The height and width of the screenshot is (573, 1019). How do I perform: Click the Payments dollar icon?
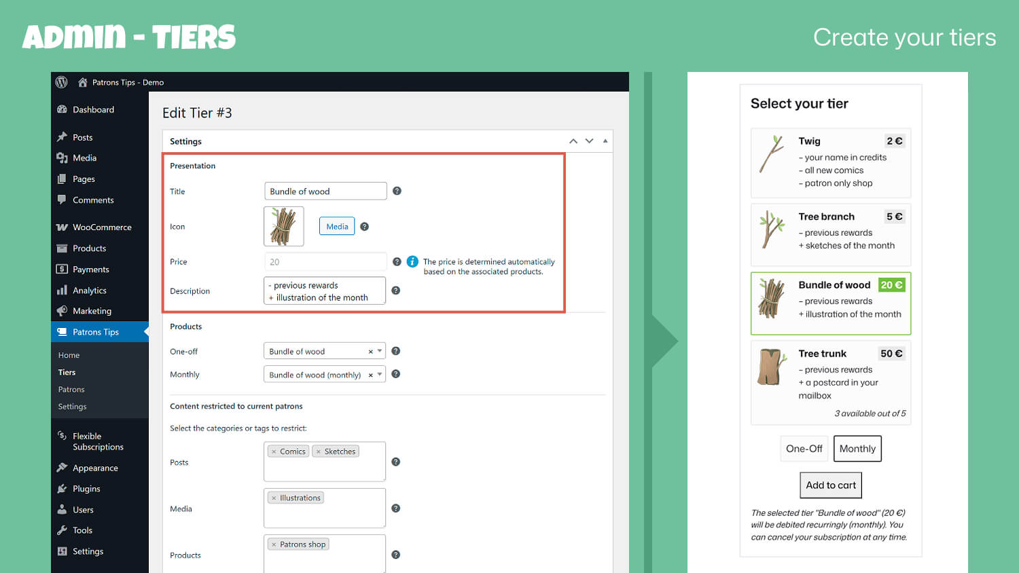(62, 269)
